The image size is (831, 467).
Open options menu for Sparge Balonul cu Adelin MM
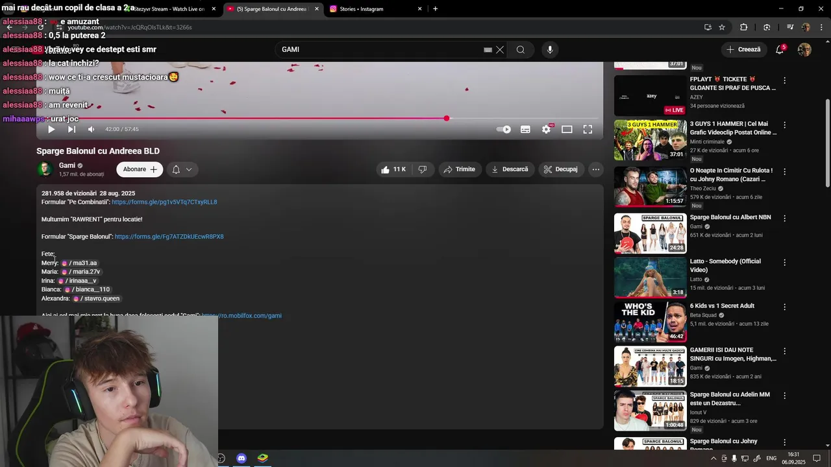point(784,396)
